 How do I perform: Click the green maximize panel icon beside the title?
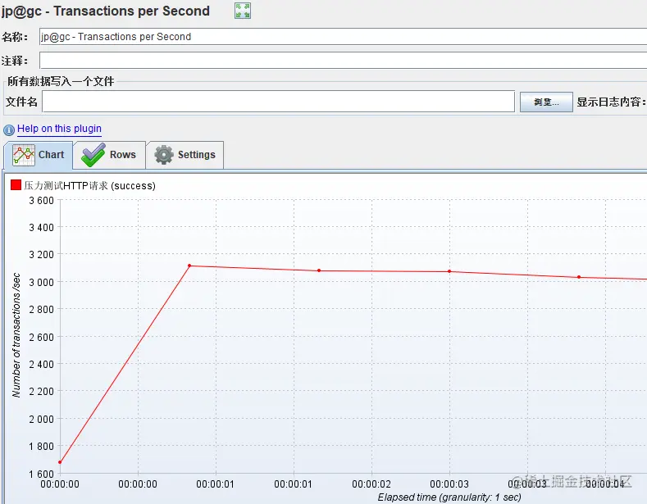pyautogui.click(x=243, y=11)
